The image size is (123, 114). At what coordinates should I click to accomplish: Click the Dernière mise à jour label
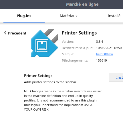pos(77,48)
